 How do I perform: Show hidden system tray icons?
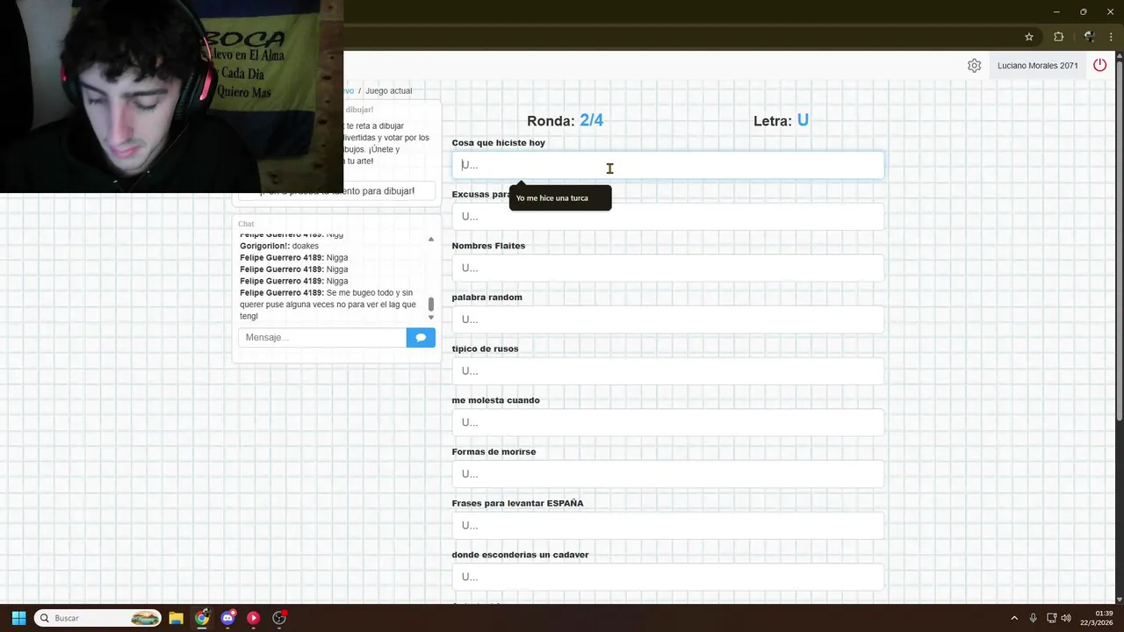tap(1014, 618)
